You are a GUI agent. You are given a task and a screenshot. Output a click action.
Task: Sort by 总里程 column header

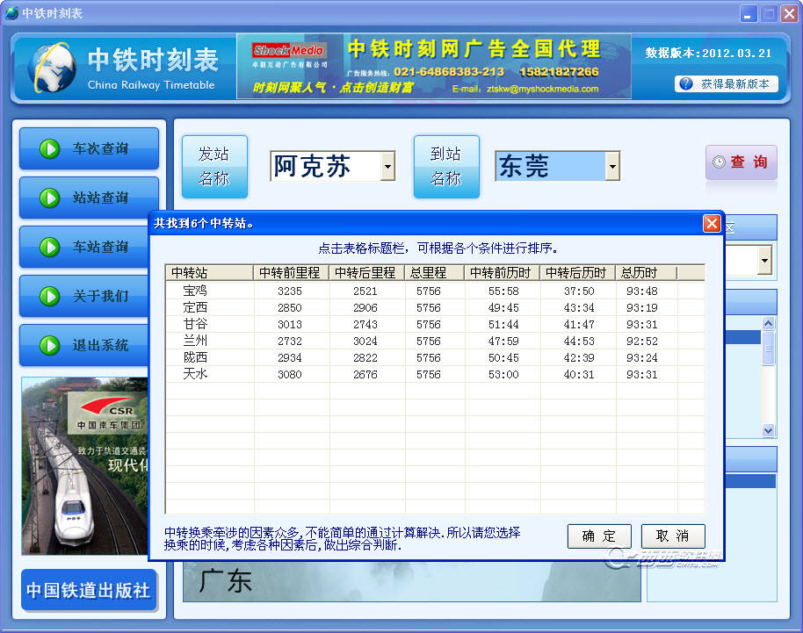(x=434, y=273)
